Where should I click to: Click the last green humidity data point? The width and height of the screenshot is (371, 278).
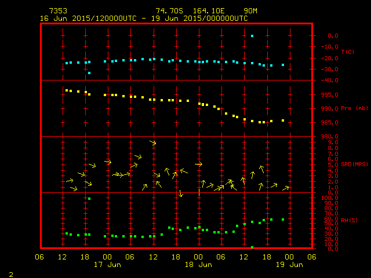pyautogui.click(x=283, y=220)
